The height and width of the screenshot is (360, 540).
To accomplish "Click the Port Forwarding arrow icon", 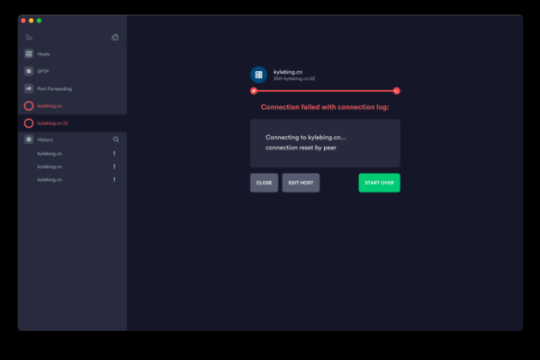I will point(29,88).
